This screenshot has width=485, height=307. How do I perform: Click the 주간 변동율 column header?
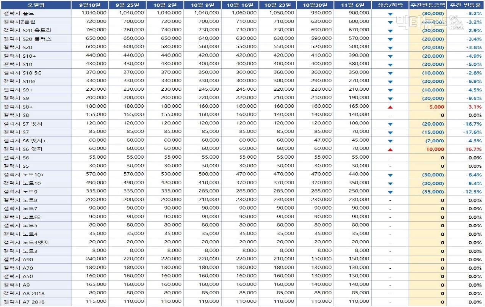(x=465, y=5)
